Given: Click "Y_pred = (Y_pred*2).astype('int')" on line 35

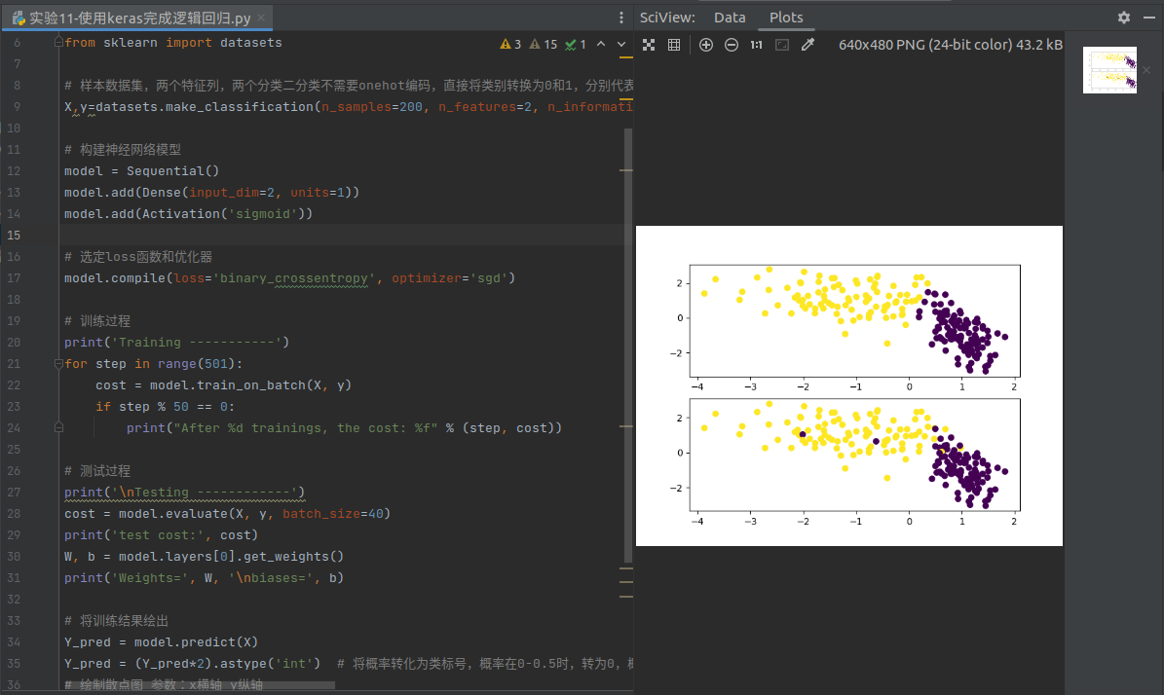Looking at the screenshot, I should [192, 663].
